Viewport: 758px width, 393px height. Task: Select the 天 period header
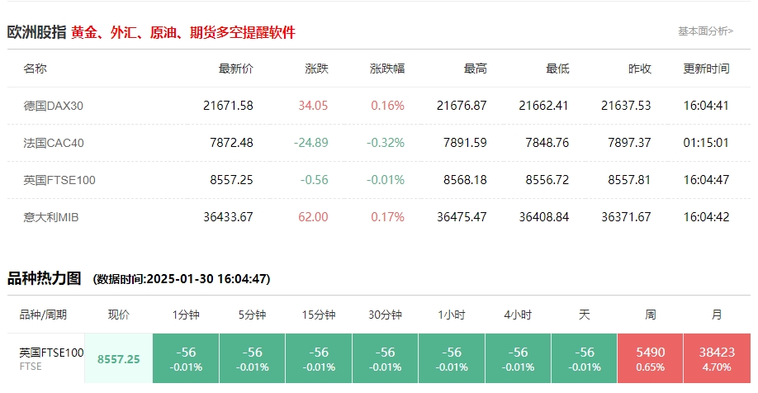[x=585, y=315]
